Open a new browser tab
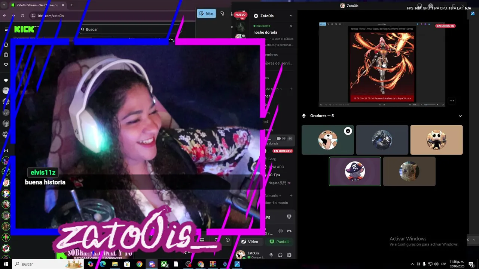Viewport: 479px width, 269px height. tap(72, 5)
